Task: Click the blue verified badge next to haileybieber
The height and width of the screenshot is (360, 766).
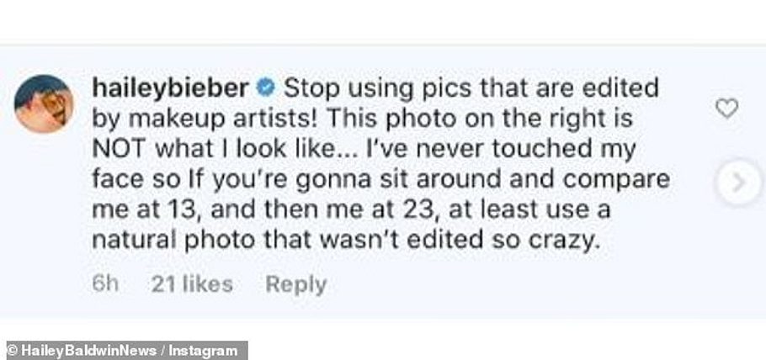Action: (266, 88)
